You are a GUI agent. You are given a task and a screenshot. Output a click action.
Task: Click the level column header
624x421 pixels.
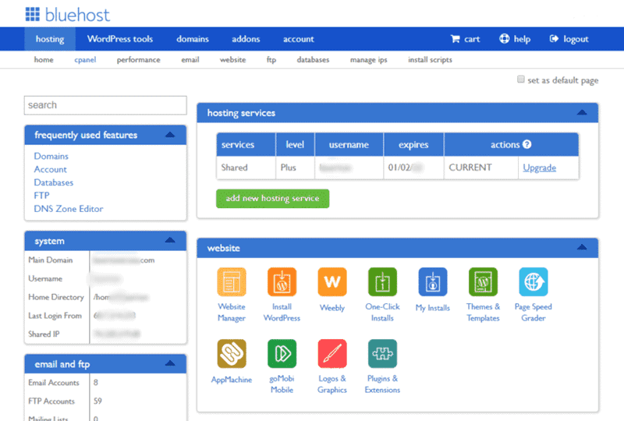click(x=295, y=144)
